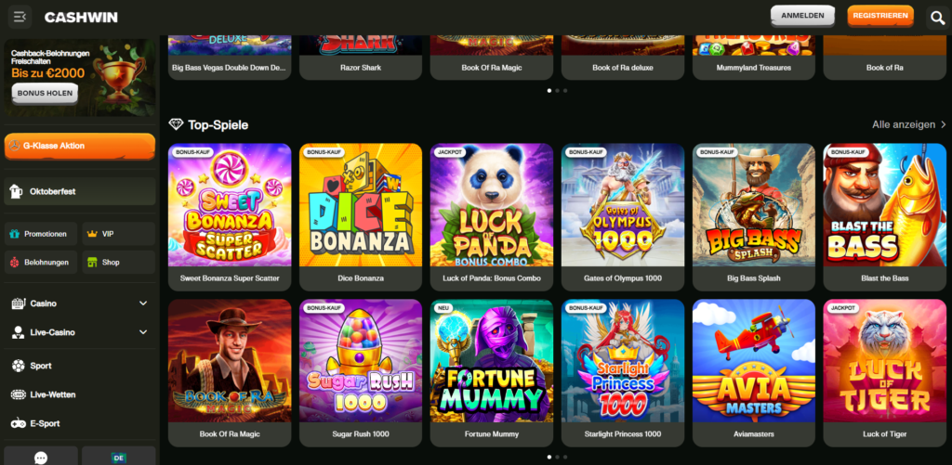The image size is (952, 465).
Task: Click the Bonus Holen button
Action: pyautogui.click(x=45, y=94)
